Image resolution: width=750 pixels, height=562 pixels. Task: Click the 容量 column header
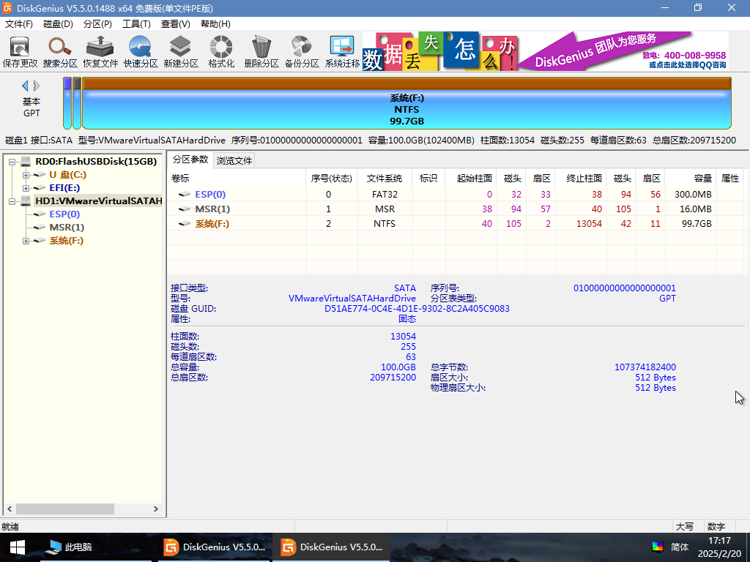point(691,179)
